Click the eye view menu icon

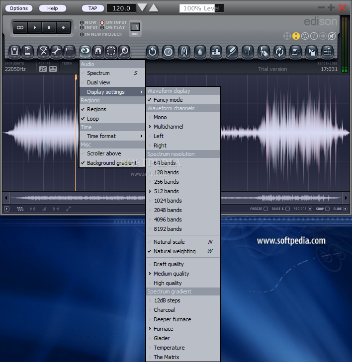coord(86,51)
